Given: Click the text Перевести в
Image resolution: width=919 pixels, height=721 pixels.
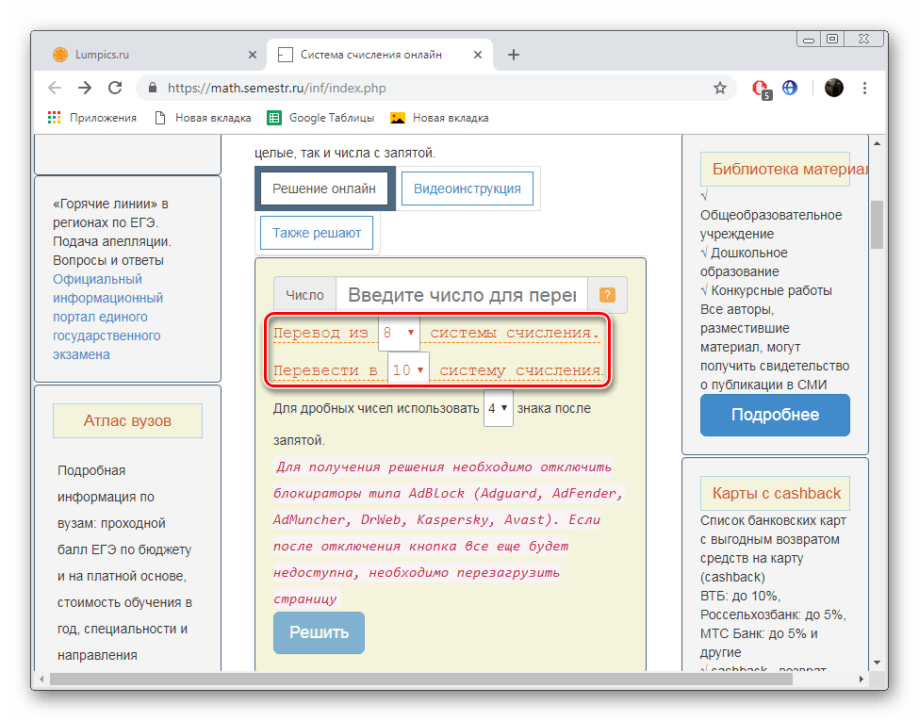Looking at the screenshot, I should [x=325, y=370].
